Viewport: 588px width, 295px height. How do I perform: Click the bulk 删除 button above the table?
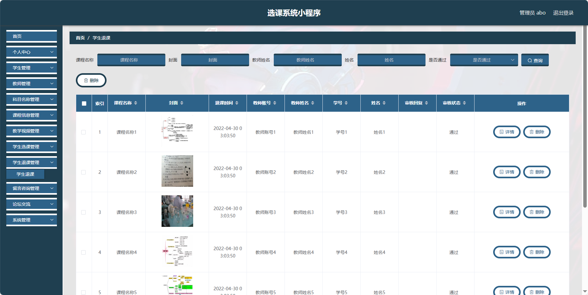tap(91, 80)
